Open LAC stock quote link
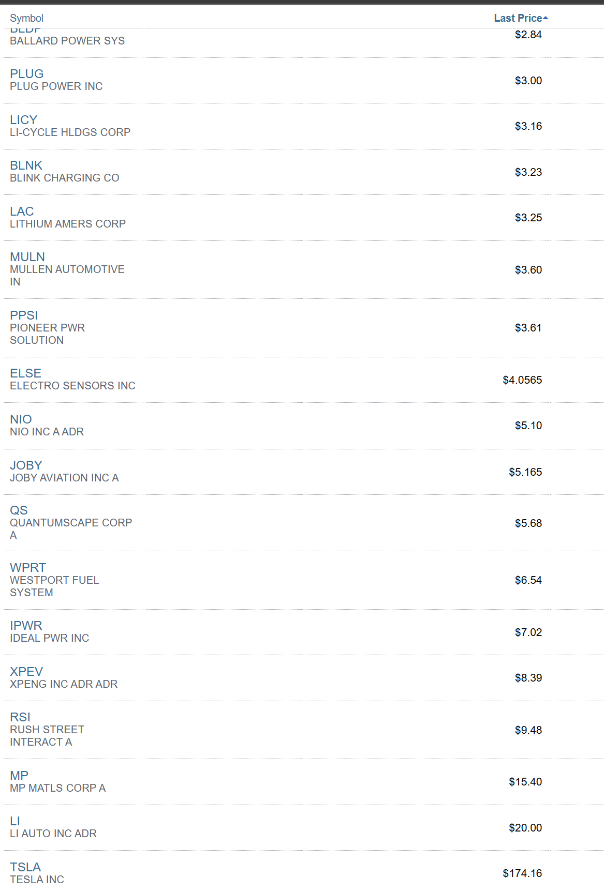The width and height of the screenshot is (604, 892). click(x=22, y=211)
